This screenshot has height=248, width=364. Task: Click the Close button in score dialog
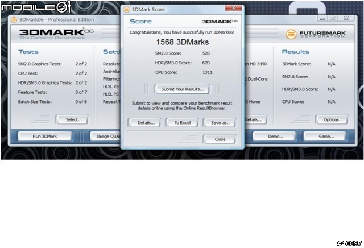[220, 139]
